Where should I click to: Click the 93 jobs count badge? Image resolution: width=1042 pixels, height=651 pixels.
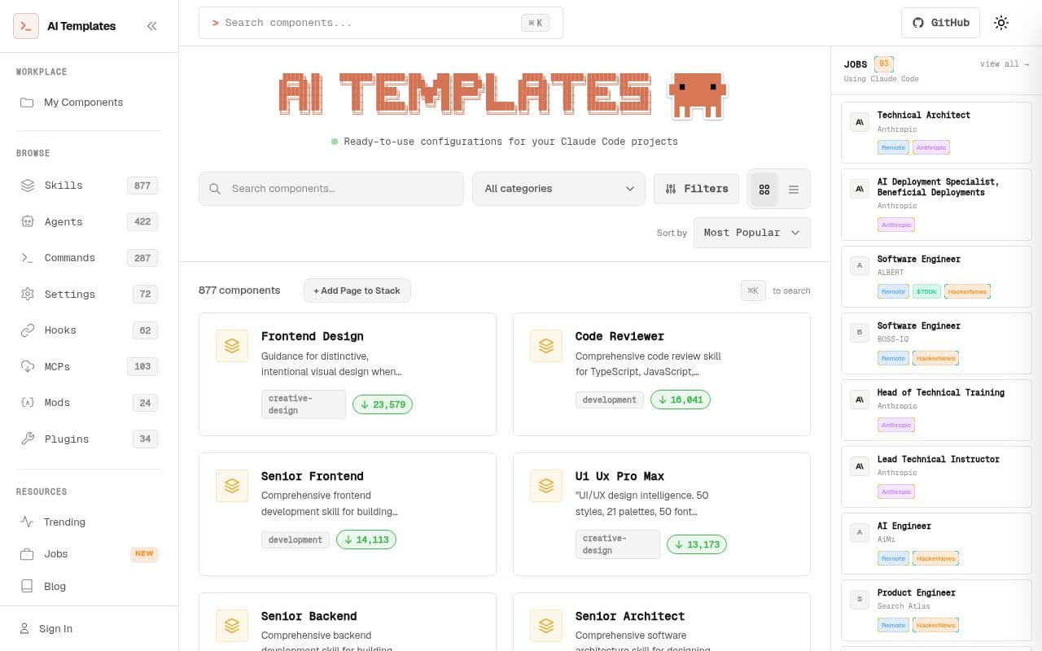coord(884,64)
